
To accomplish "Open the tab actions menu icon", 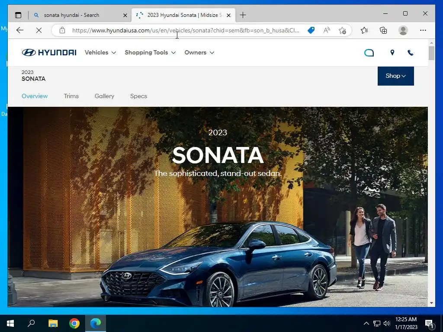I will coord(18,15).
